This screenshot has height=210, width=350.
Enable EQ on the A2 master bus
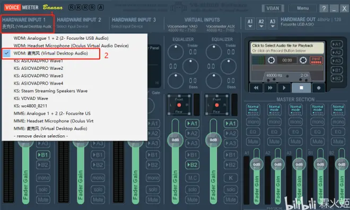[x=274, y=132]
